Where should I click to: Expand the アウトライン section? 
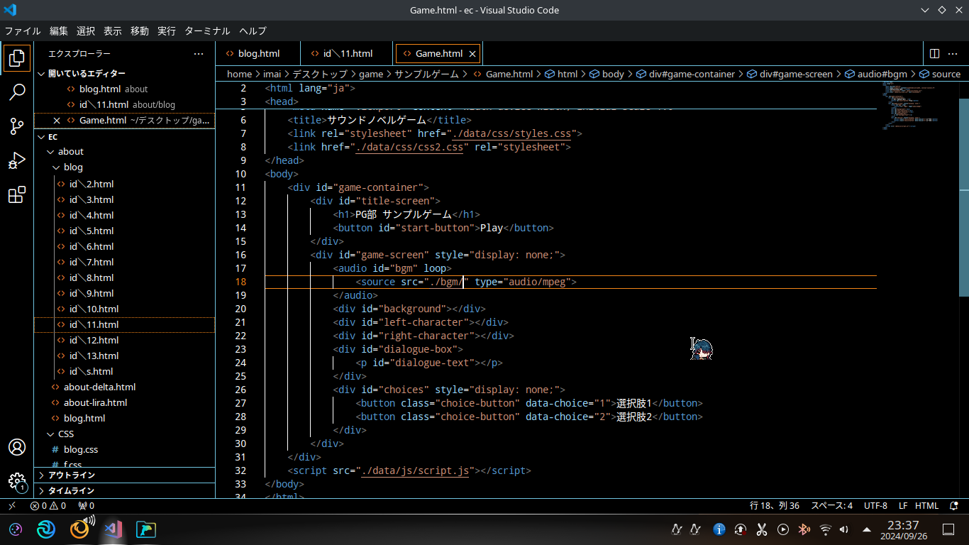pyautogui.click(x=71, y=475)
